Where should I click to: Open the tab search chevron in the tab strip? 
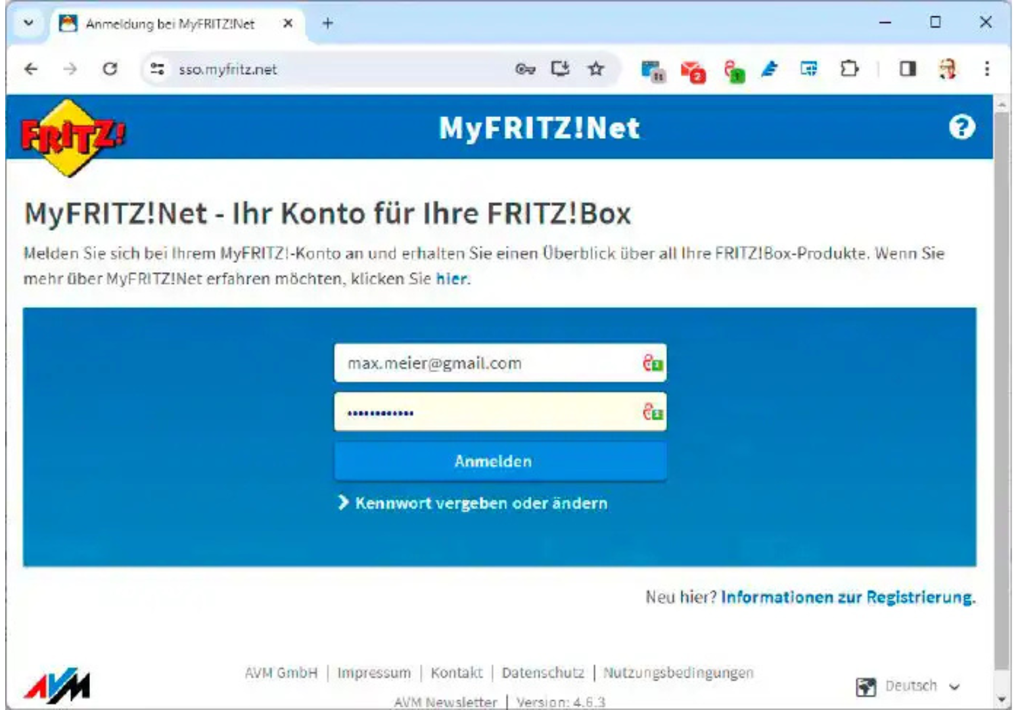(x=28, y=23)
